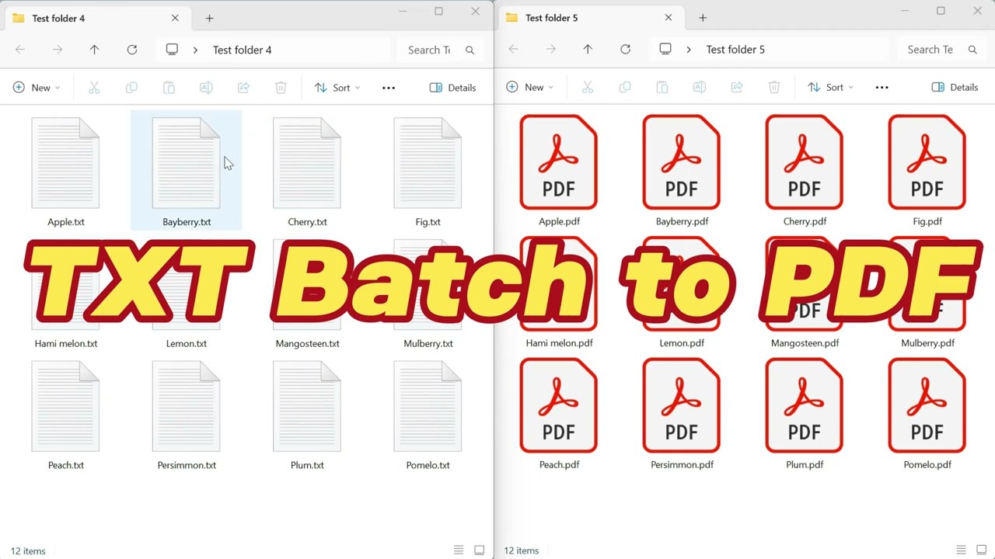995x559 pixels.
Task: Go up one level in Test folder 4
Action: point(94,50)
